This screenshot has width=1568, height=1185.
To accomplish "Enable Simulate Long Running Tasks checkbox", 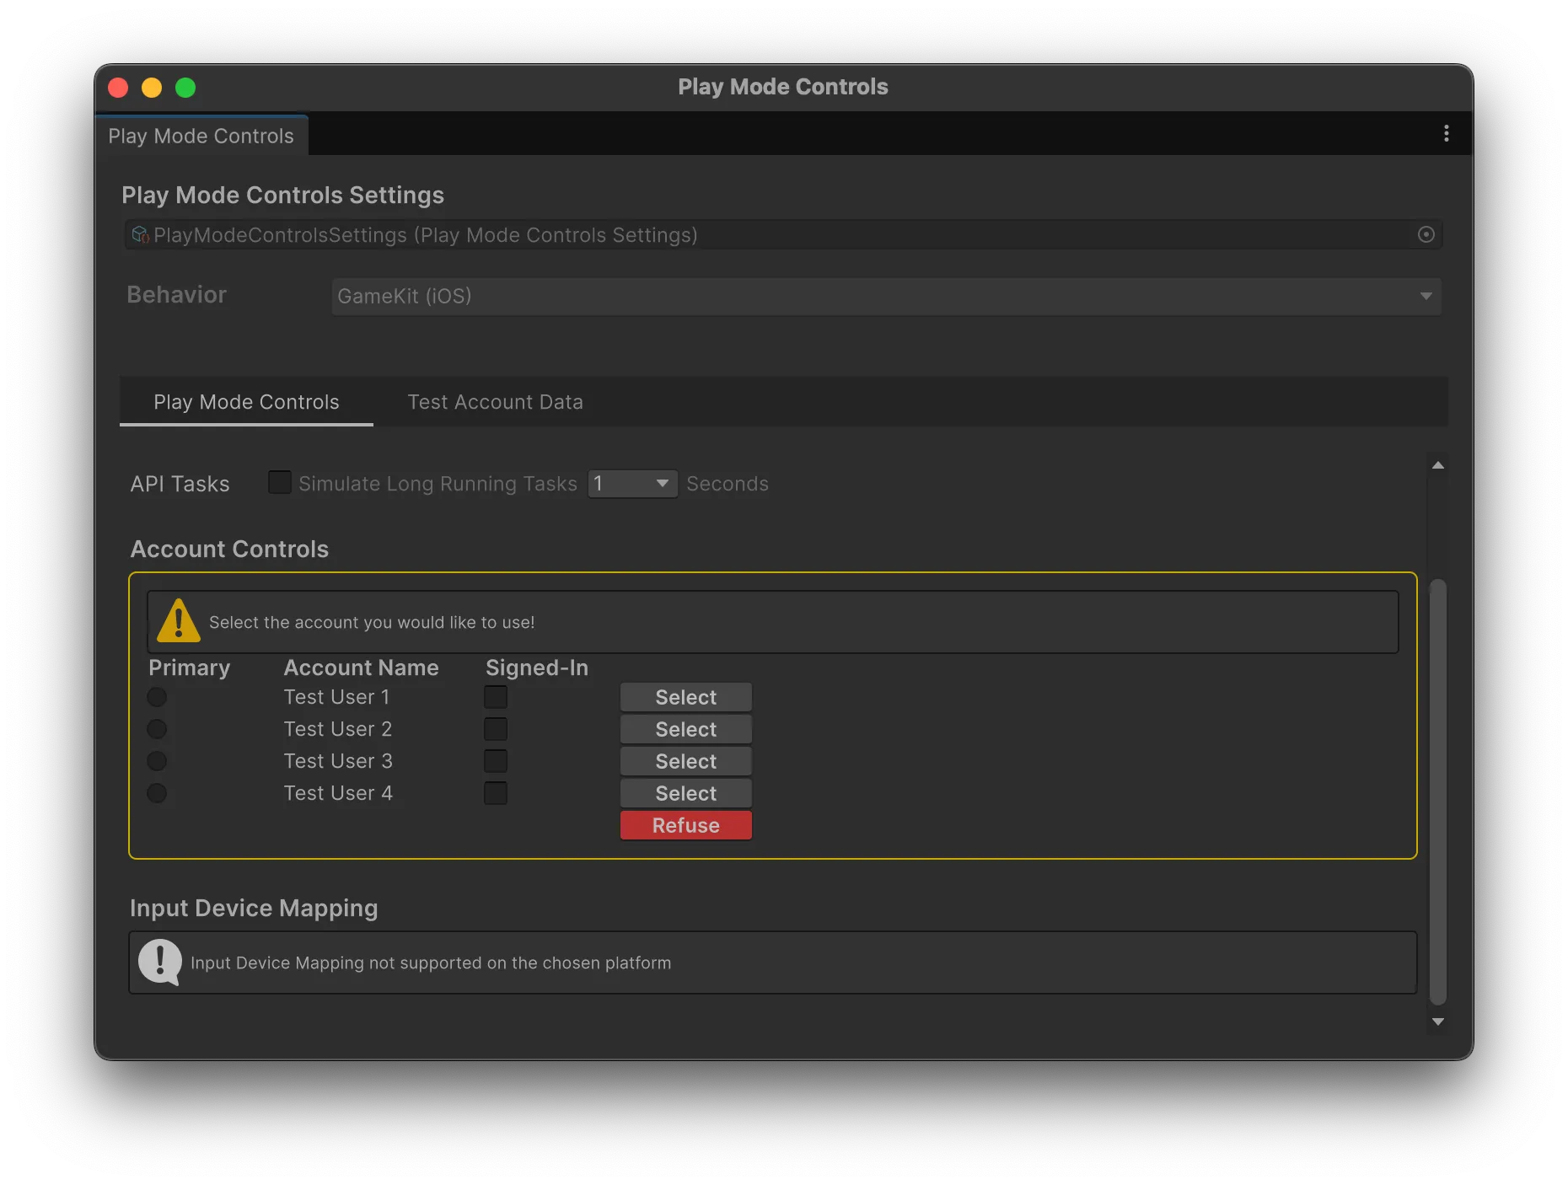I will pos(279,483).
